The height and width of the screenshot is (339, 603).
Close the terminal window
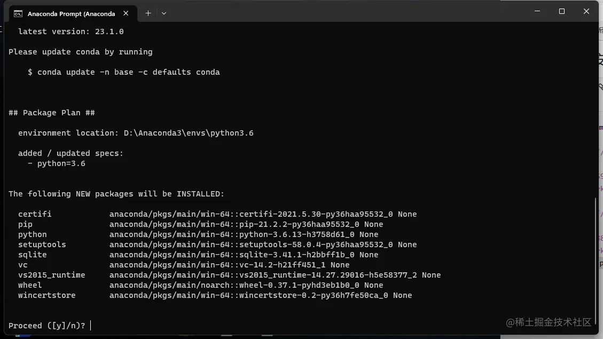point(586,12)
